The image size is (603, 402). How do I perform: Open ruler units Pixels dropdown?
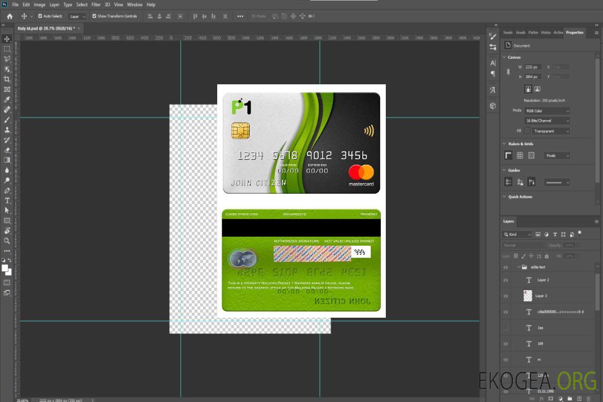[557, 155]
